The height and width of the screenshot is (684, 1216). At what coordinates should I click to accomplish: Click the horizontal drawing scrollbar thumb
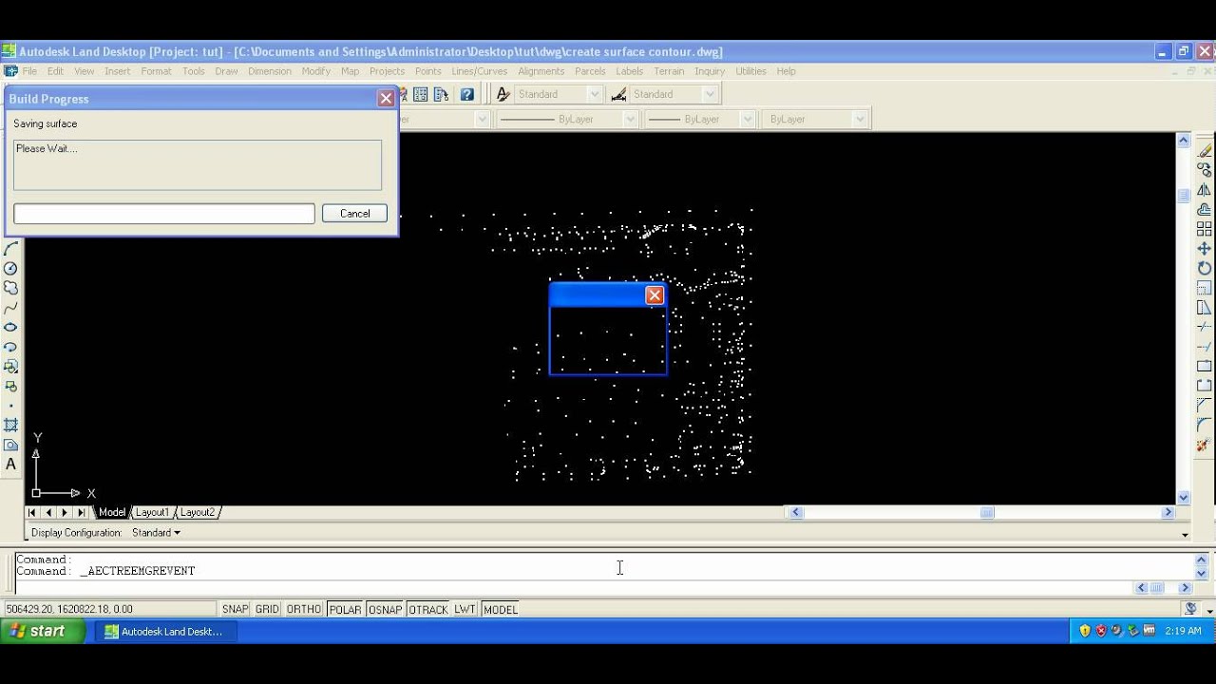click(987, 512)
